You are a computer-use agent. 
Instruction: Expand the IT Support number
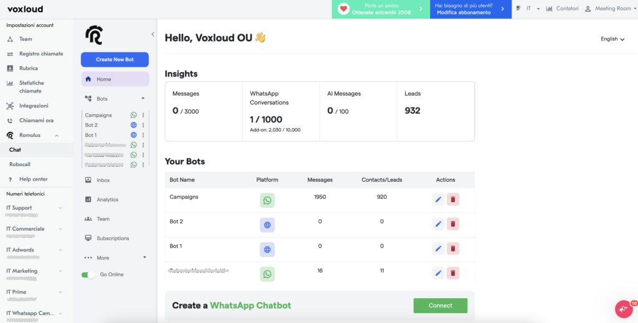(x=60, y=208)
